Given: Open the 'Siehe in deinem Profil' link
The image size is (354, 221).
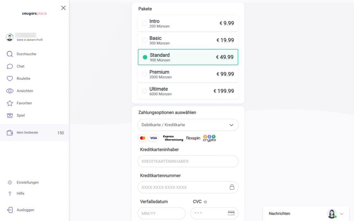Looking at the screenshot, I should pyautogui.click(x=29, y=40).
